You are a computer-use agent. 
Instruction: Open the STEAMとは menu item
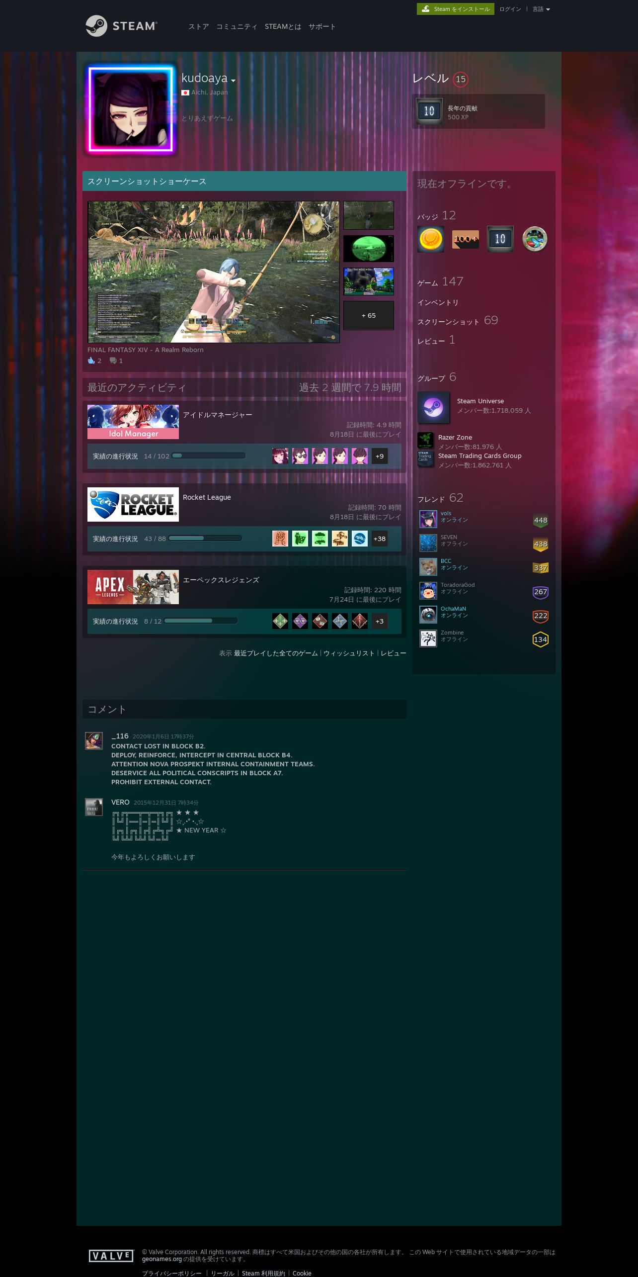tap(283, 26)
